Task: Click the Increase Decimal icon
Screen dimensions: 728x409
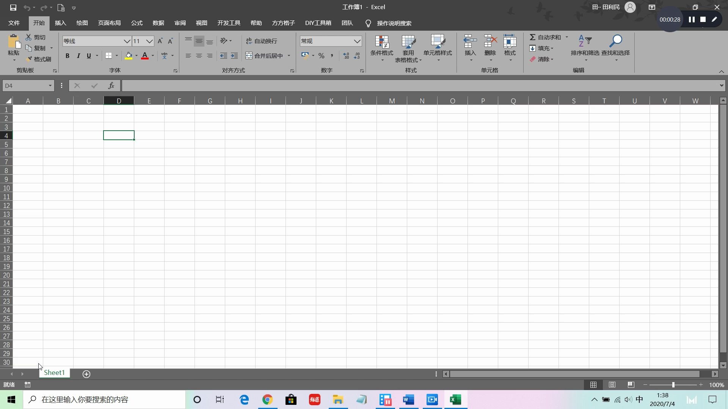Action: (346, 56)
